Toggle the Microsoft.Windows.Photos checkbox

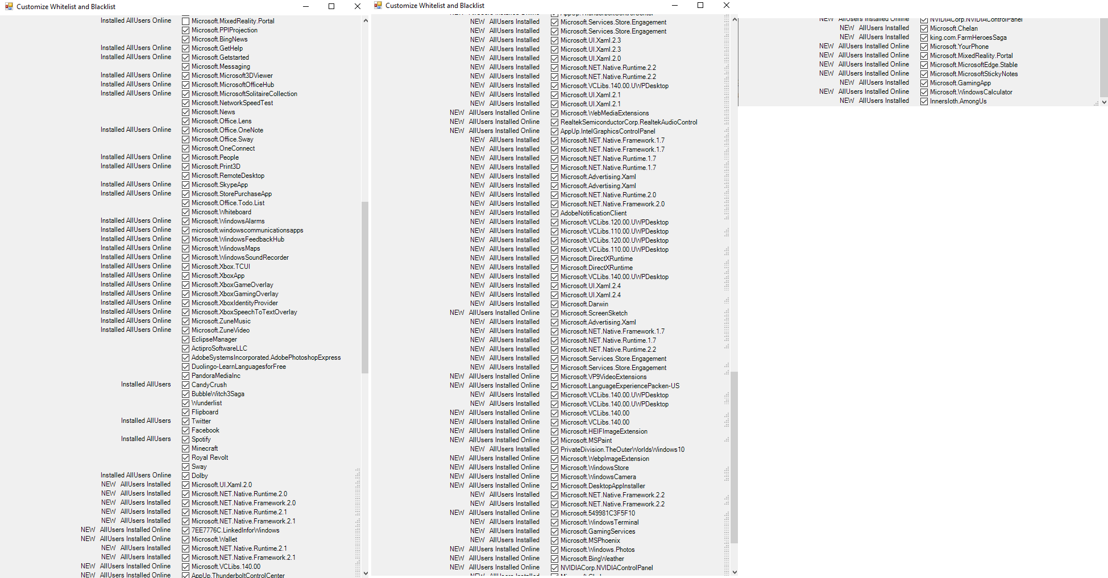[x=554, y=550]
